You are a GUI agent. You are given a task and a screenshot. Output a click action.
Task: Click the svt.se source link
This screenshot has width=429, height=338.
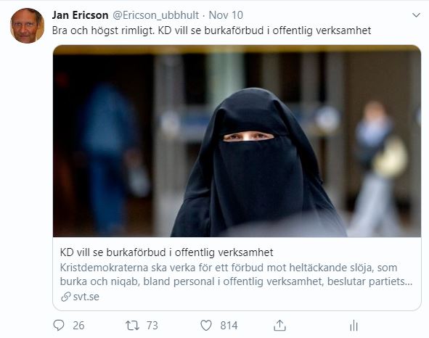(86, 297)
